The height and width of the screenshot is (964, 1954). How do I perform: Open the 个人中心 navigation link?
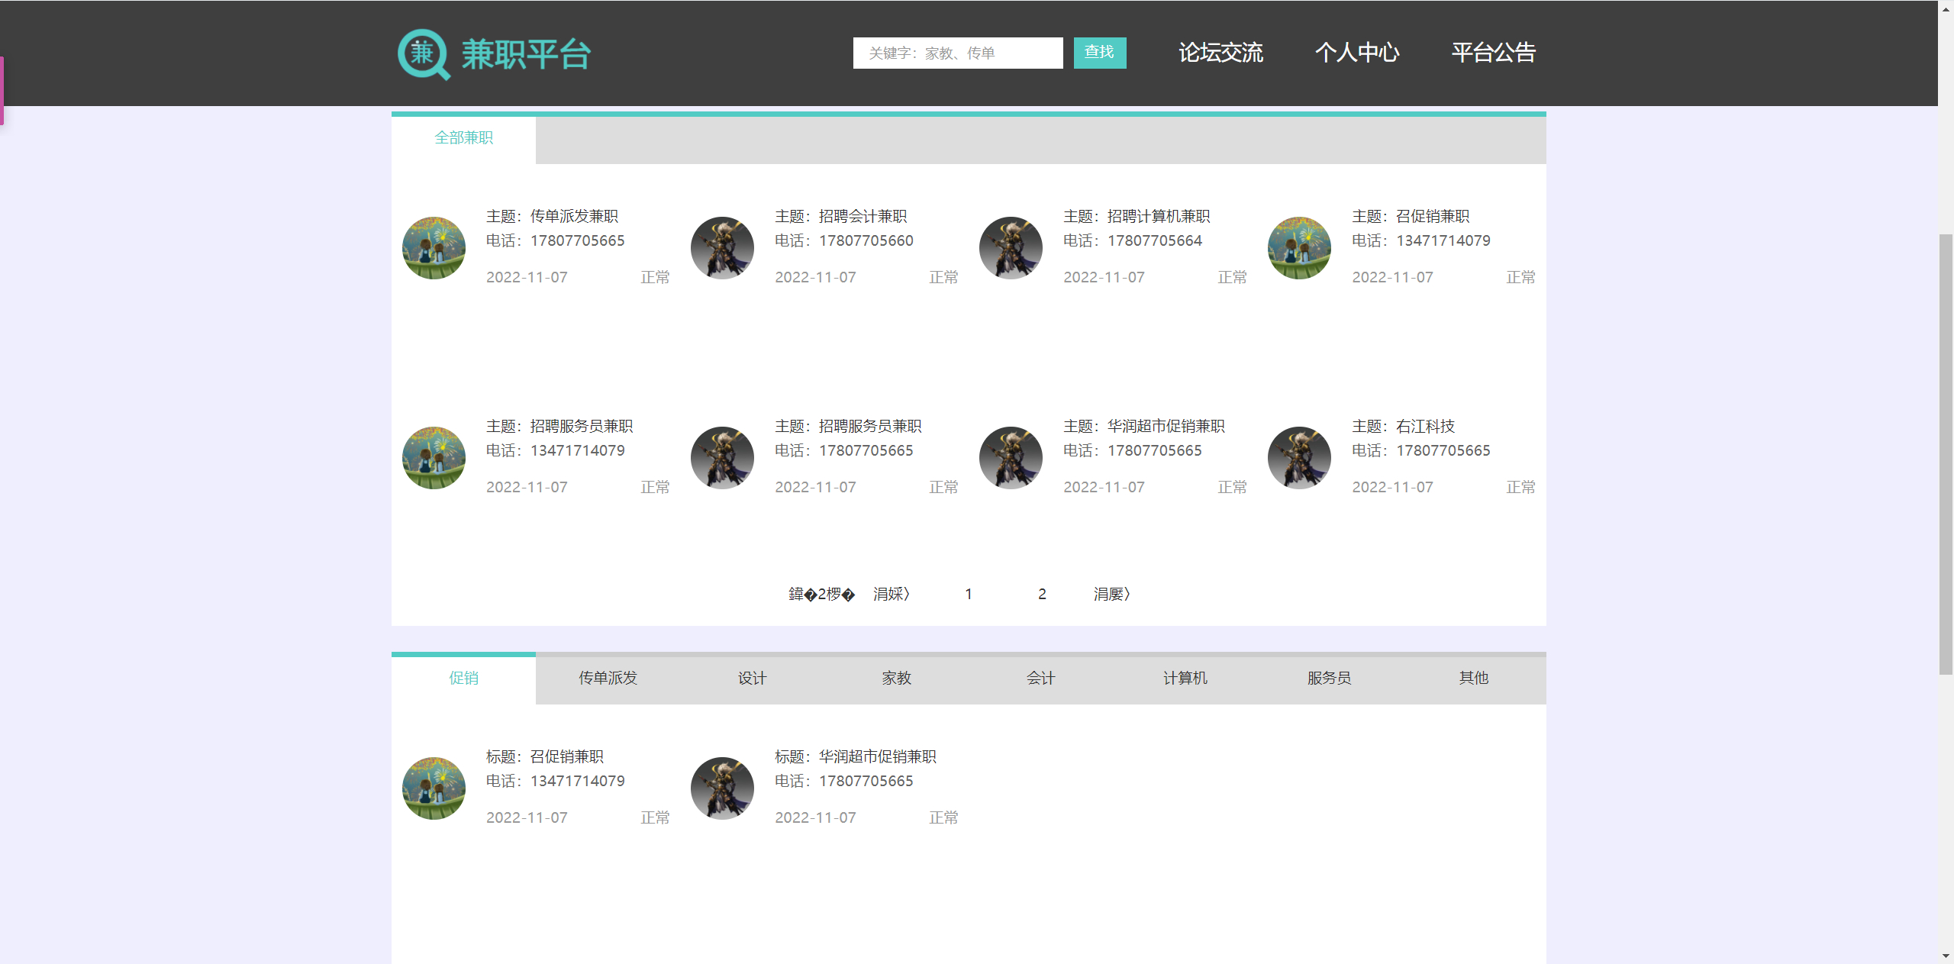tap(1358, 52)
